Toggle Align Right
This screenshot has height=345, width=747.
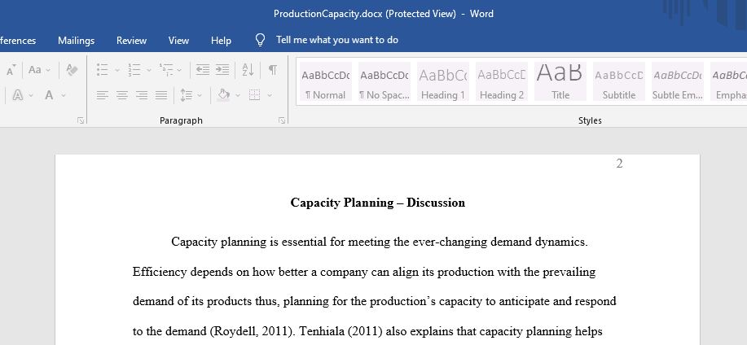click(x=142, y=96)
